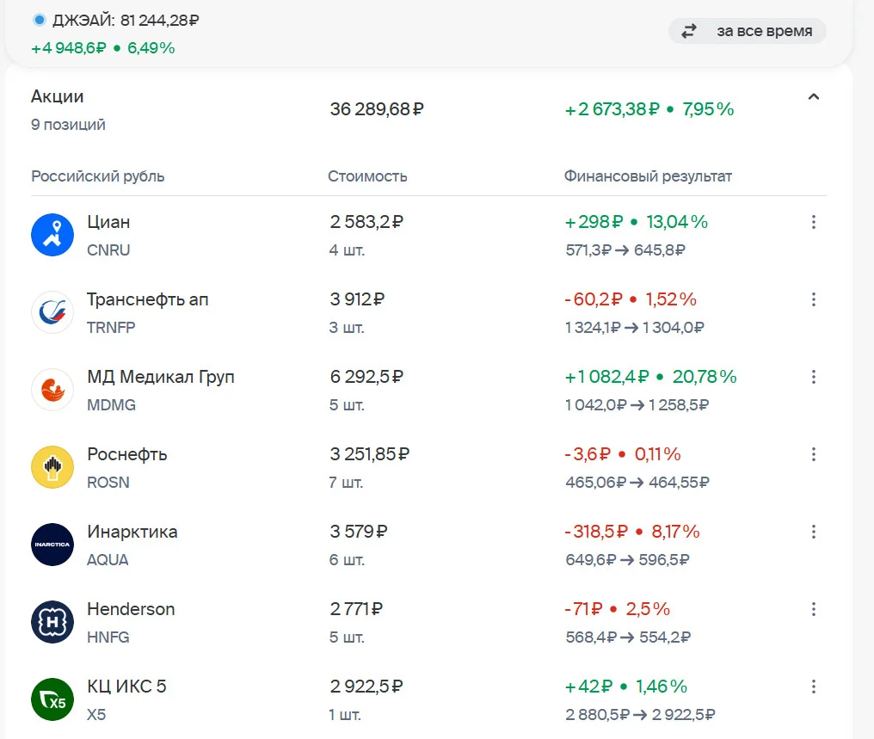Screen dimensions: 874x739
Task: Click the AQUA ticker label
Action: [x=108, y=559]
